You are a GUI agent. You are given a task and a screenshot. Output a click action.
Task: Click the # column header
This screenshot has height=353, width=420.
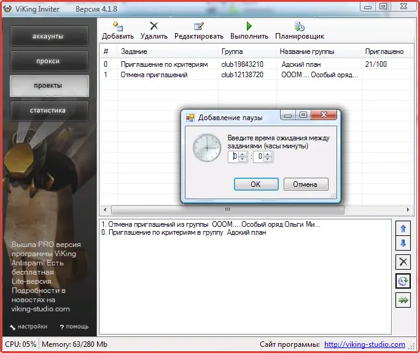[x=108, y=51]
